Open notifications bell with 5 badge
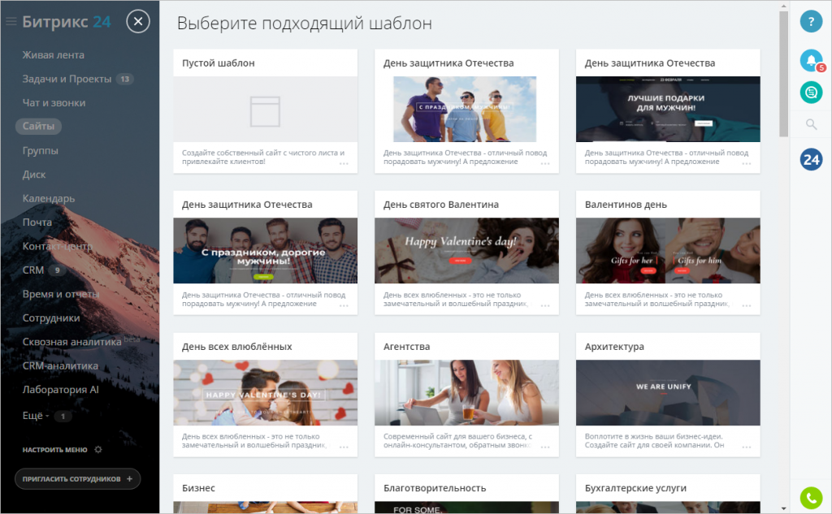This screenshot has height=514, width=832. tap(810, 60)
